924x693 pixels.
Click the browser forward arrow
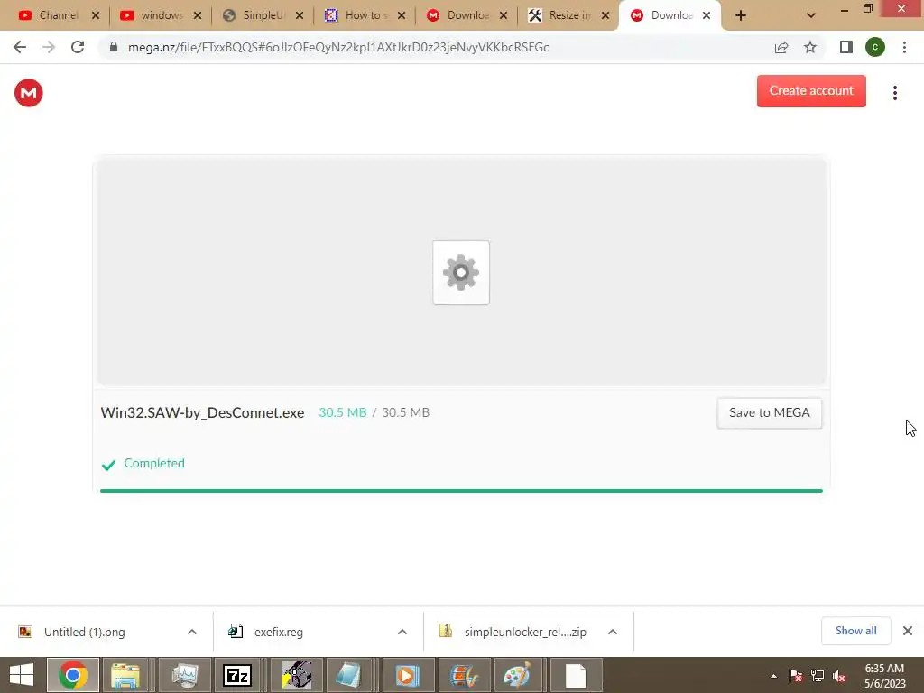click(x=49, y=47)
